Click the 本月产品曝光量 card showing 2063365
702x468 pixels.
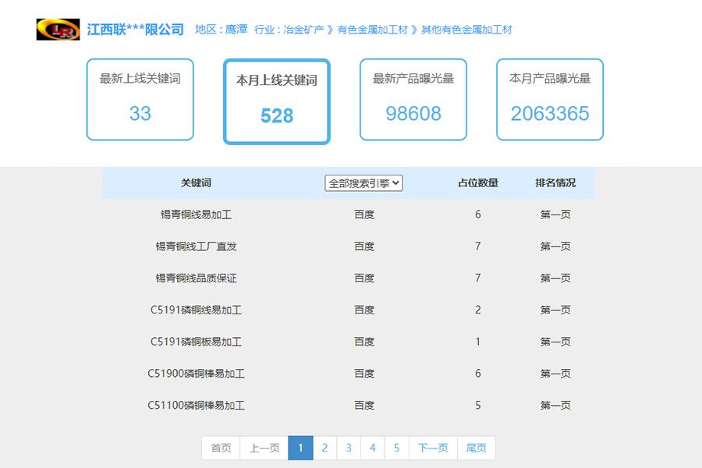click(x=549, y=99)
